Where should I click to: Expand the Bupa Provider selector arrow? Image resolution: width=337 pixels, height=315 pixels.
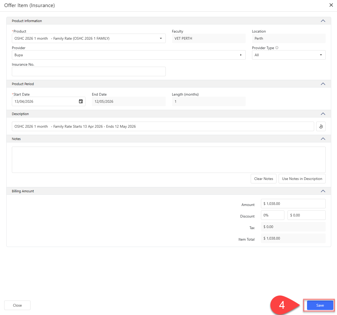click(240, 55)
